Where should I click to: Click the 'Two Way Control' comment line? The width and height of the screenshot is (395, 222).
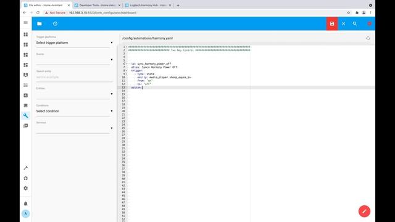coord(189,50)
